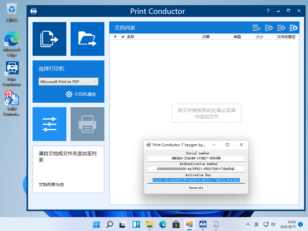
Task: Open Solid Converter desktop shortcut
Action: pos(12,103)
